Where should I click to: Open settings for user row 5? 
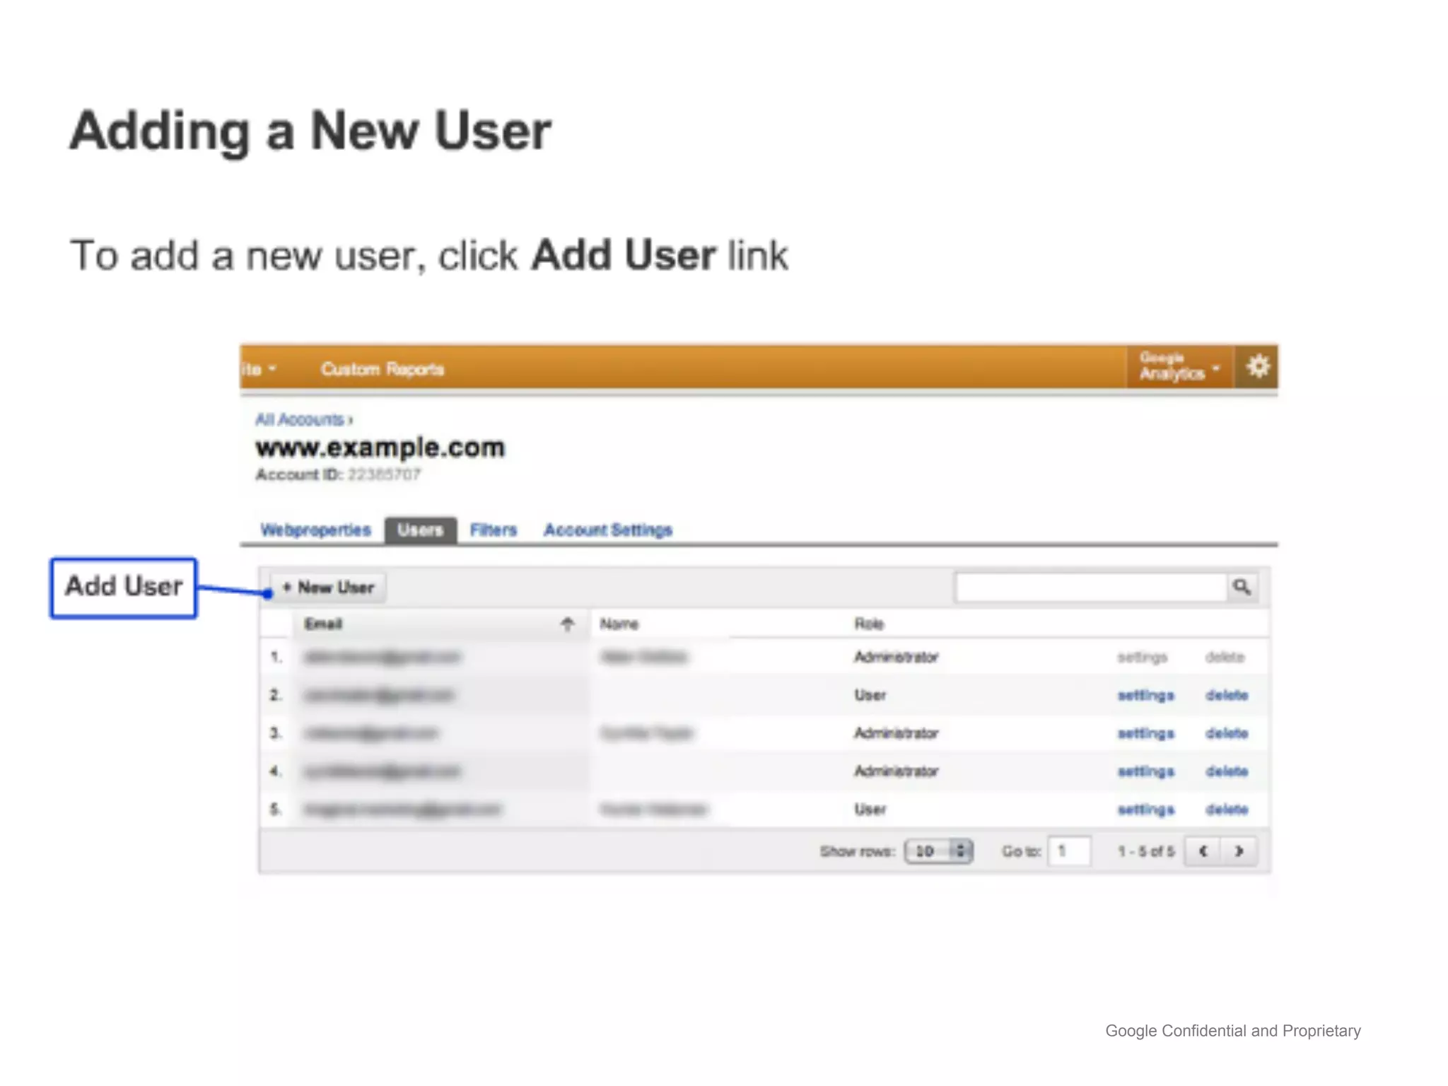click(x=1145, y=809)
